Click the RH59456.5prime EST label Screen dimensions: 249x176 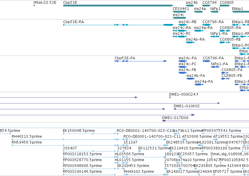[27, 142]
